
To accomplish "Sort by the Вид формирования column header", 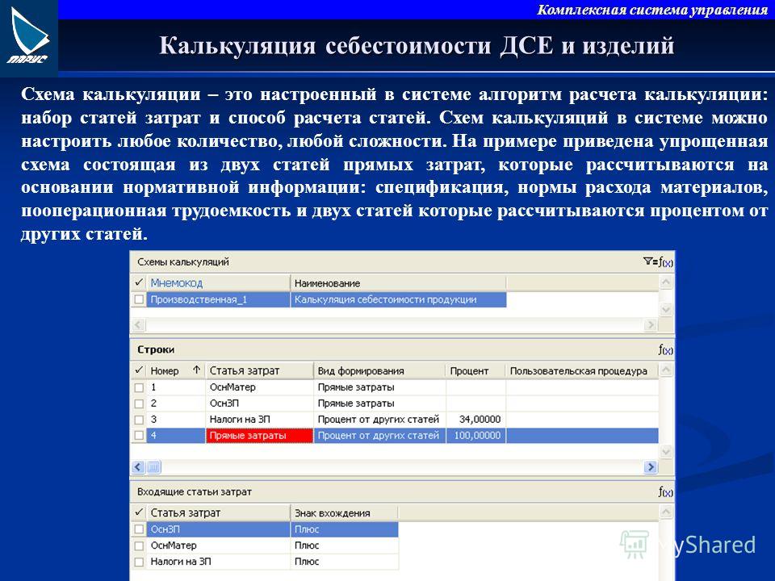I will 379,370.
